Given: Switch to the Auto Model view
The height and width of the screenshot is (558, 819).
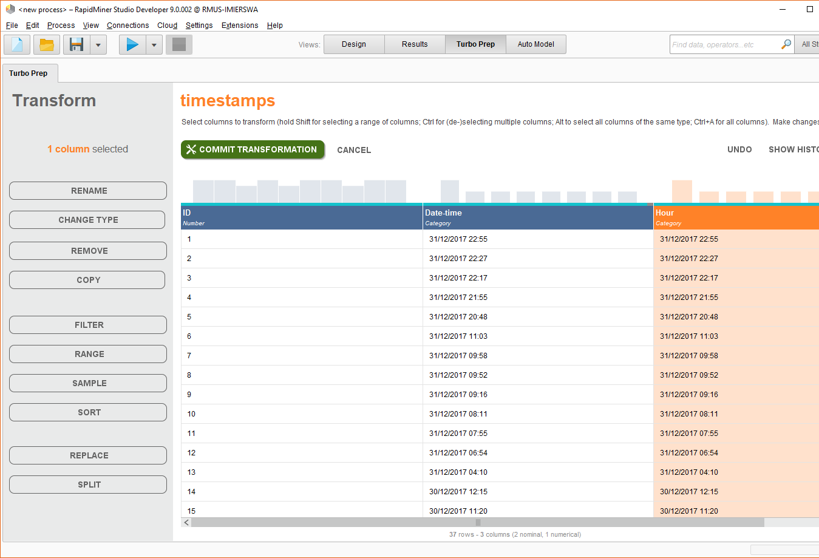Looking at the screenshot, I should (536, 44).
